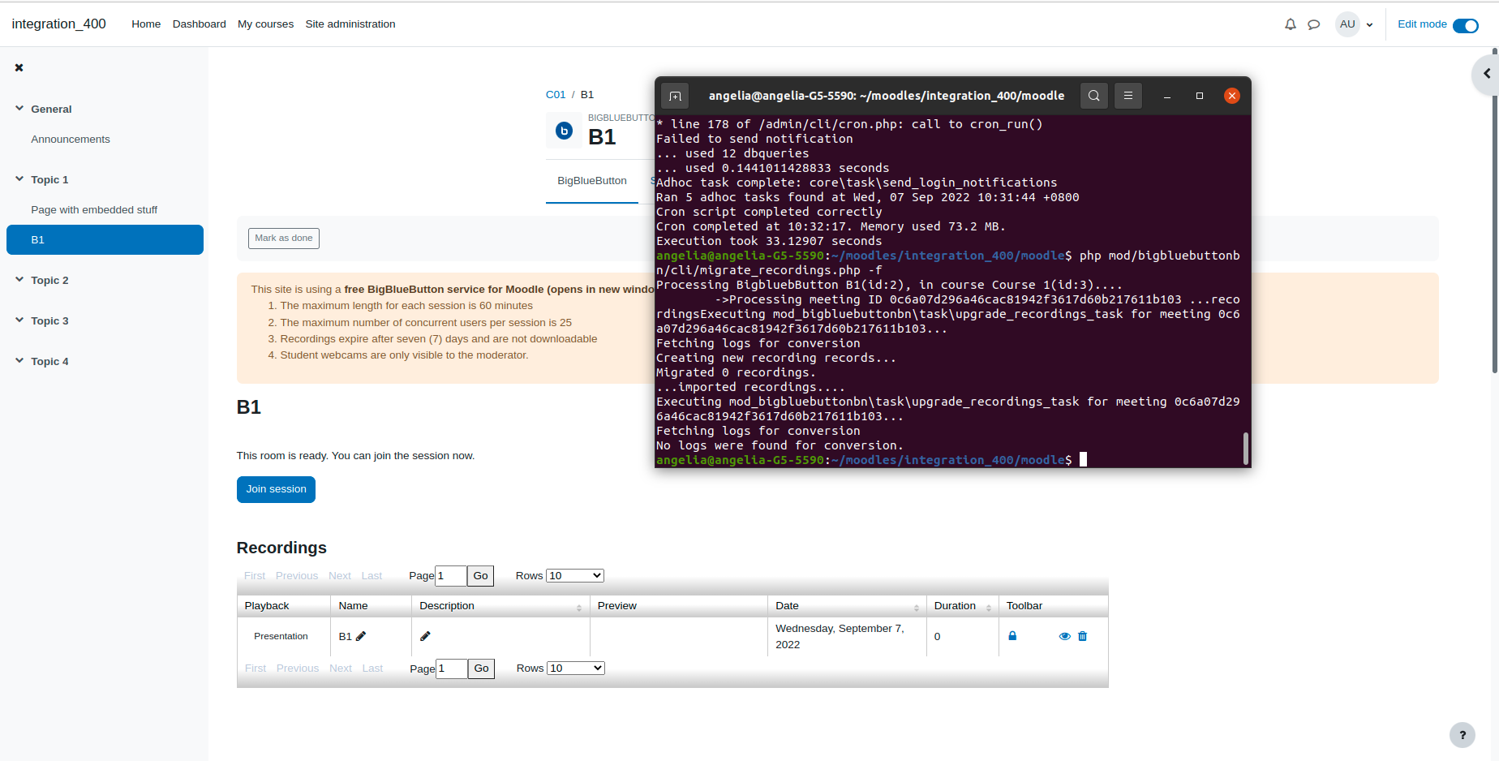Open block drawer arrow on right edge
Image resolution: width=1499 pixels, height=761 pixels.
click(1486, 74)
